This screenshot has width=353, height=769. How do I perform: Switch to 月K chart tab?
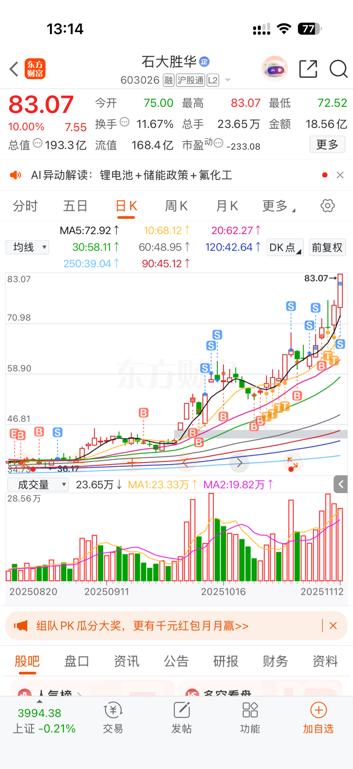click(227, 206)
